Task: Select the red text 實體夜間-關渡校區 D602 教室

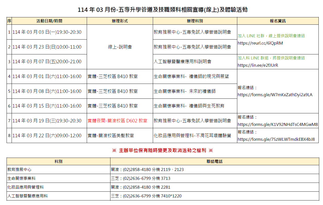Action: (117, 121)
